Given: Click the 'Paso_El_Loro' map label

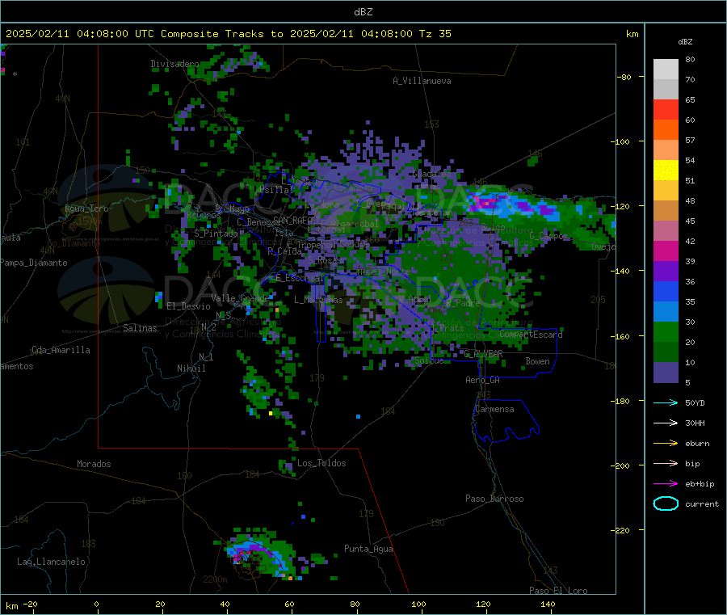Looking at the screenshot, I should click(558, 591).
